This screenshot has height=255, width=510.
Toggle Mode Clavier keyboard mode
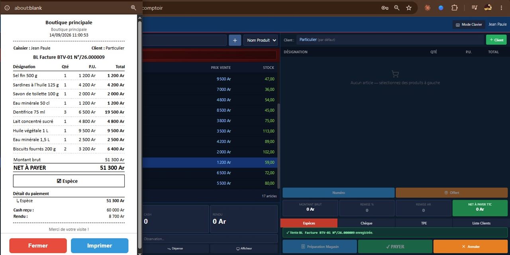(x=469, y=25)
